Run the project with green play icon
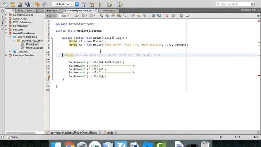 [100, 4]
